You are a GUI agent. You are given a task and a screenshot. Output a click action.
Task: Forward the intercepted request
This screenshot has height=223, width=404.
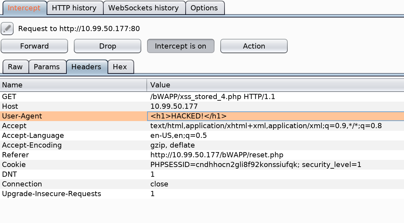coord(34,46)
